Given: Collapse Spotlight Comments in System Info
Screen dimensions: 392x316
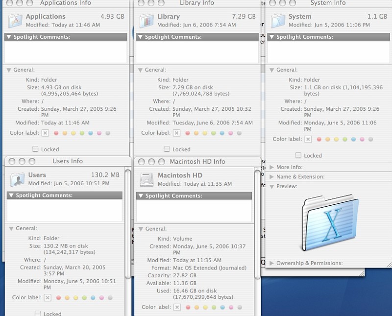Looking at the screenshot, I should pos(272,37).
